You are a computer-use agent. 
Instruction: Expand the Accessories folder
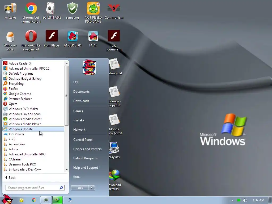pos(33,144)
